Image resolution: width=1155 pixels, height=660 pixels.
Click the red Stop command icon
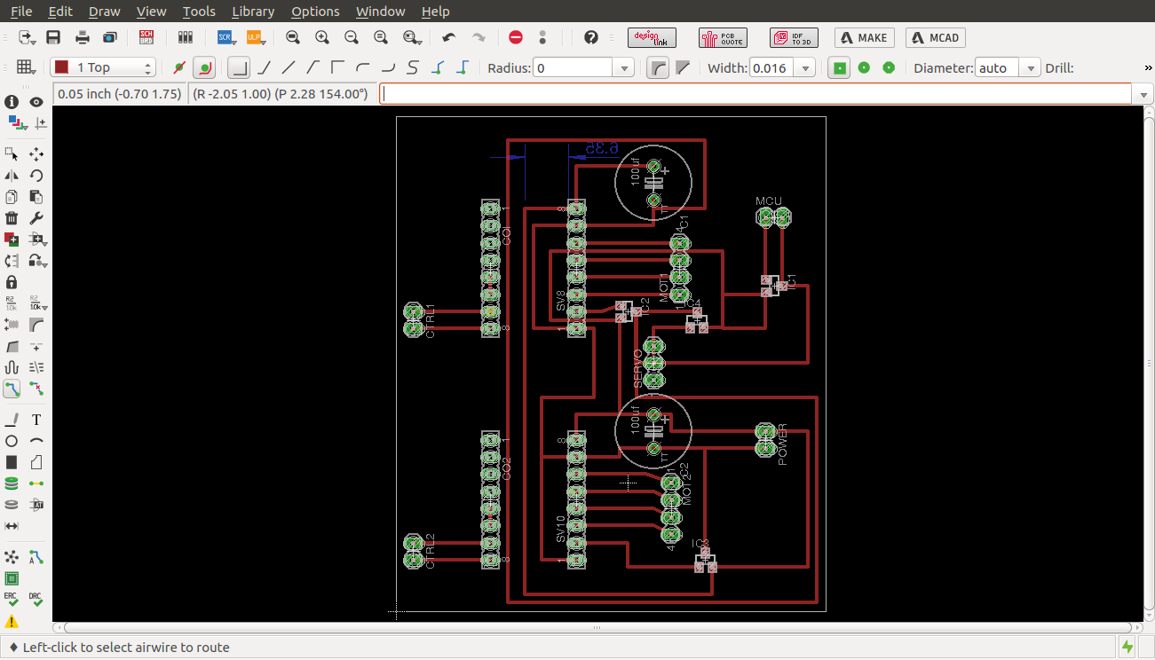coord(516,37)
